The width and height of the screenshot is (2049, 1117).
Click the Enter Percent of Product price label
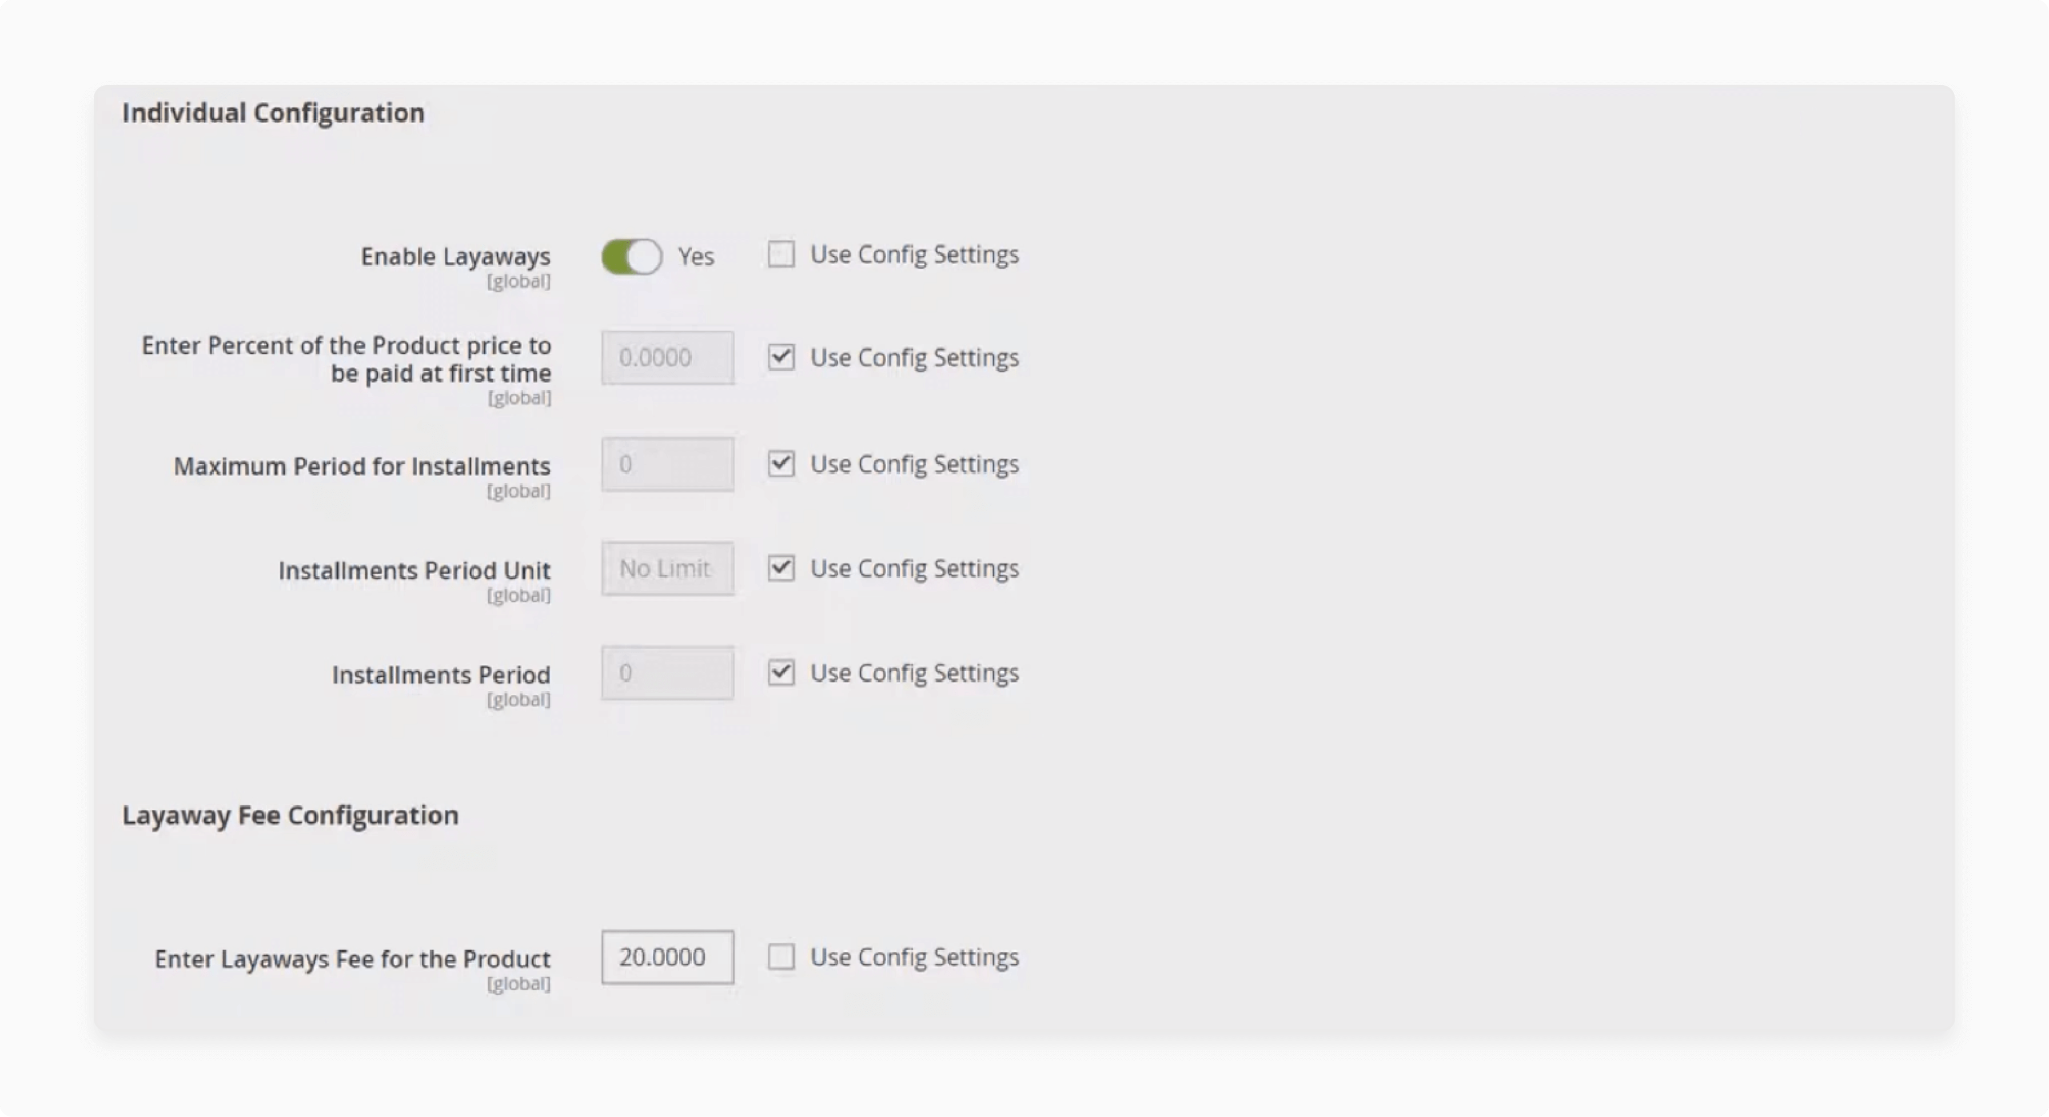coord(346,359)
